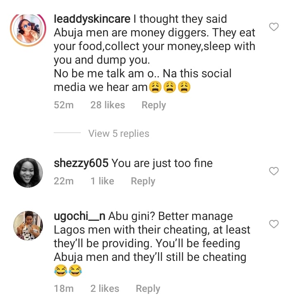The height and width of the screenshot is (296, 297).
Task: Show the 28 likes list
Action: pos(108,105)
